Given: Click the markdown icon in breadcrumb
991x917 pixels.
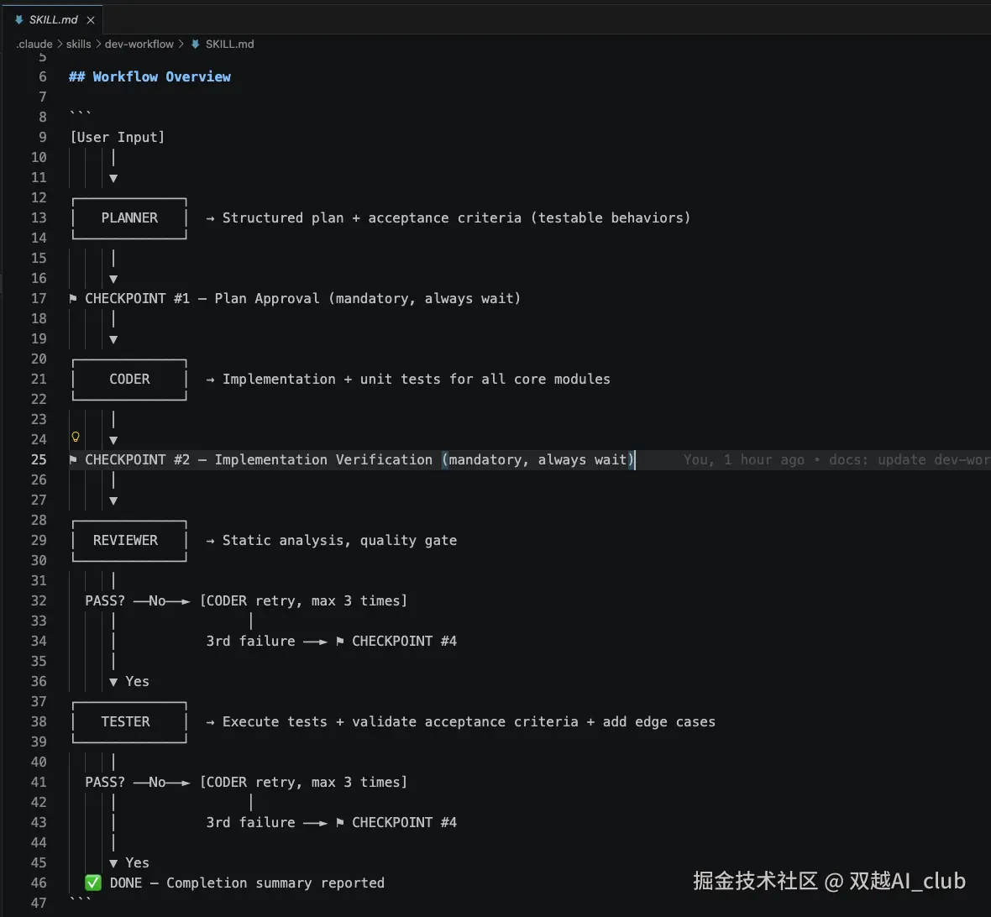Looking at the screenshot, I should click(x=196, y=44).
